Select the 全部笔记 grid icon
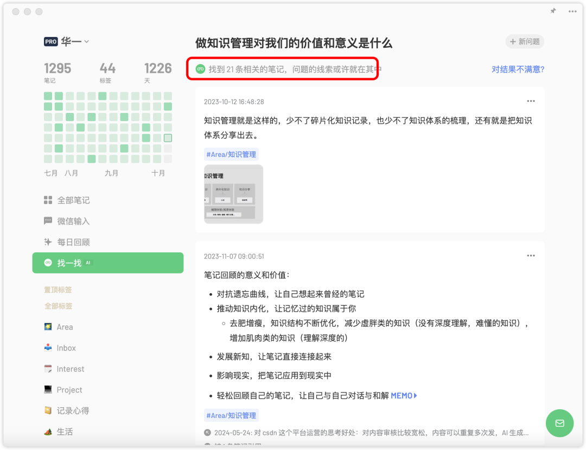The height and width of the screenshot is (450, 586). [x=49, y=200]
